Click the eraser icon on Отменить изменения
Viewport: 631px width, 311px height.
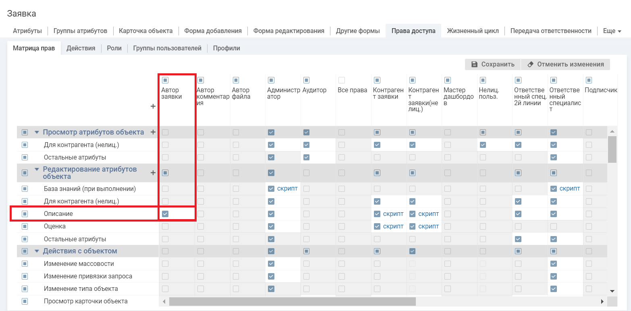(530, 64)
